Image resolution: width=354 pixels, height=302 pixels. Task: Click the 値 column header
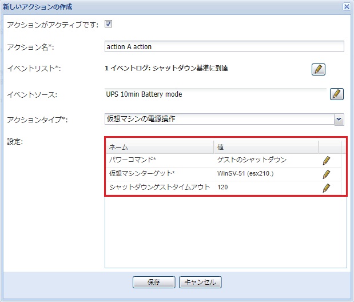click(x=266, y=147)
